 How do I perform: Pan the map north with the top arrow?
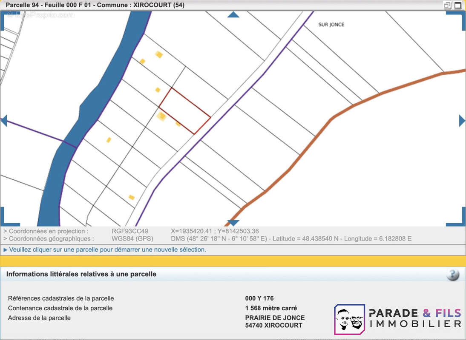233,14
